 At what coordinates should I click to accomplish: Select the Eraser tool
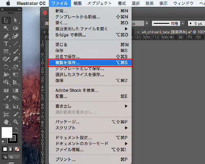[16, 59]
